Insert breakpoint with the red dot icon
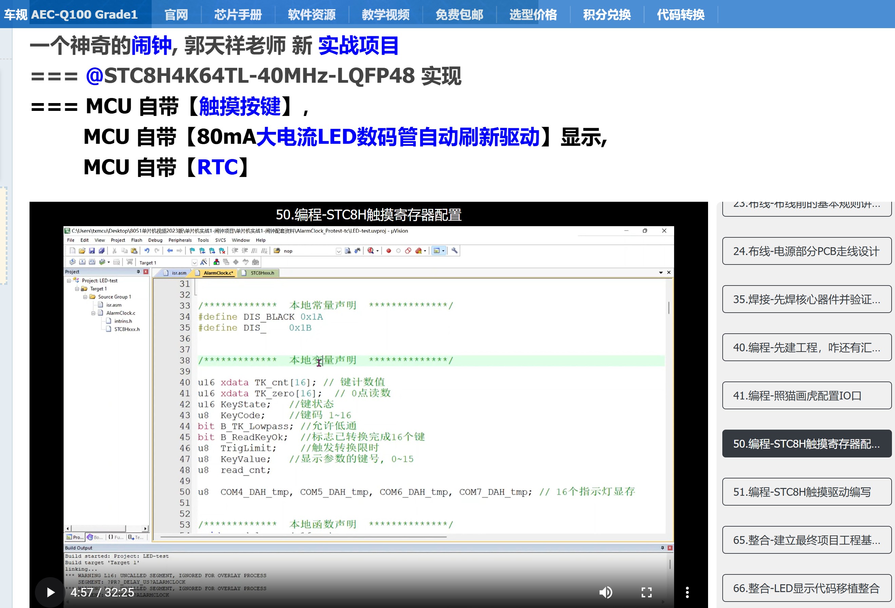The height and width of the screenshot is (608, 895). [388, 251]
